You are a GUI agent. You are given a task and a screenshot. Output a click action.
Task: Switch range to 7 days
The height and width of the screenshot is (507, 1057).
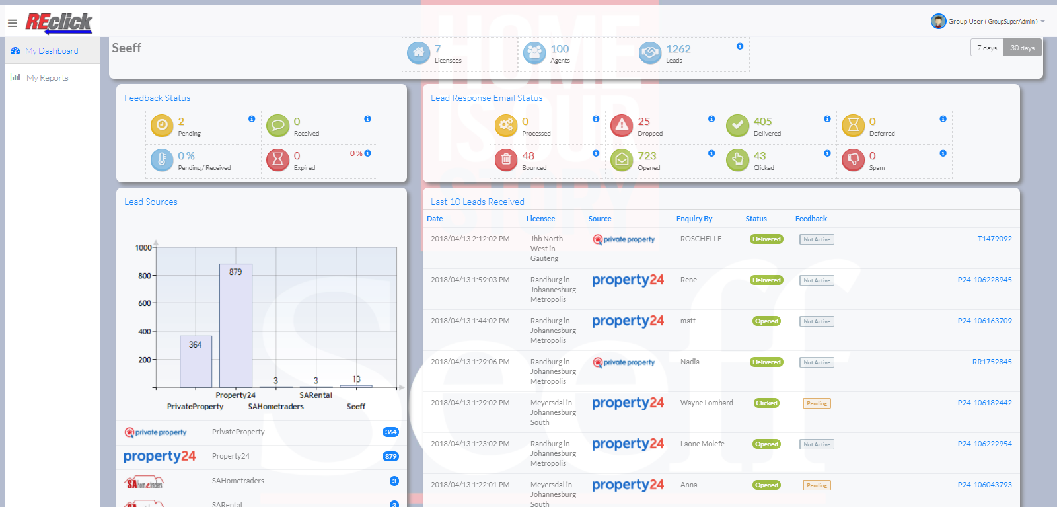[987, 48]
